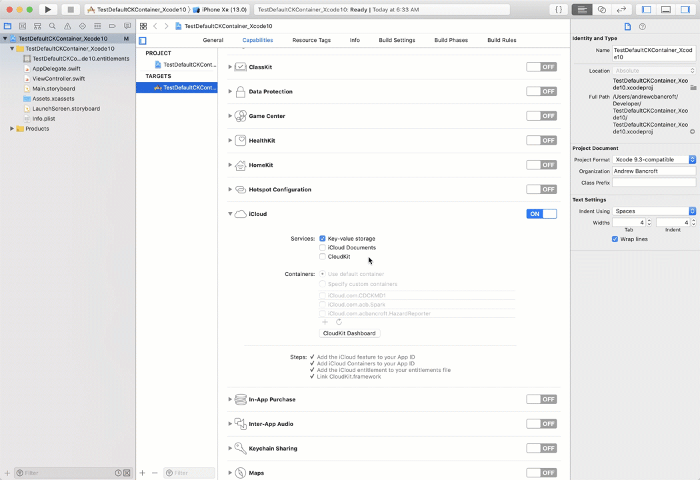Run the project with the Play button
This screenshot has width=700, height=480.
(x=48, y=9)
